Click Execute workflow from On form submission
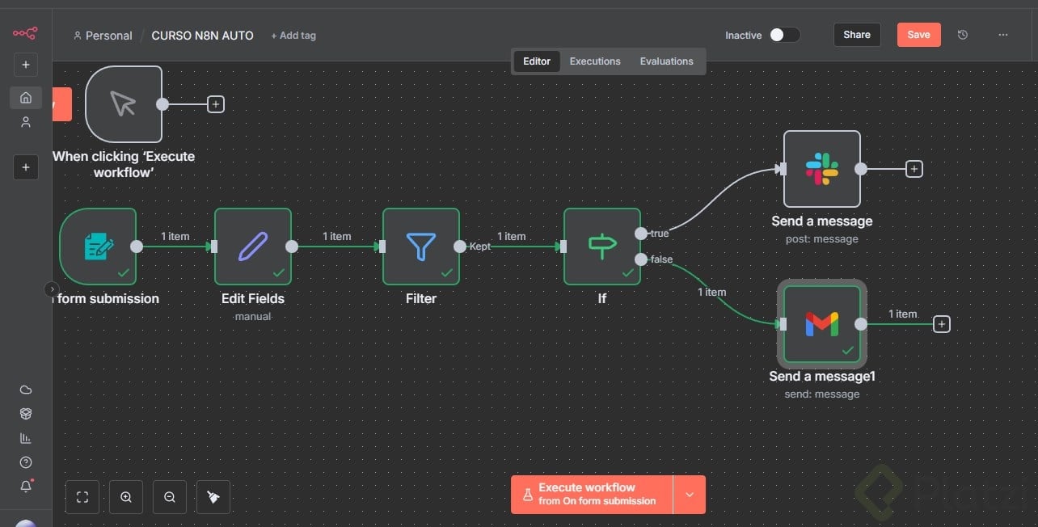Screen dimensions: 1038x527 click(x=592, y=495)
